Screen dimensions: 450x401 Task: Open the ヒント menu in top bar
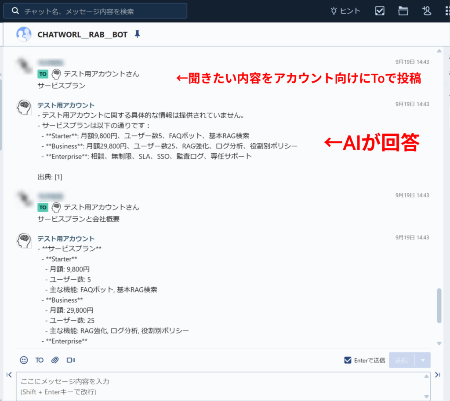pos(345,11)
